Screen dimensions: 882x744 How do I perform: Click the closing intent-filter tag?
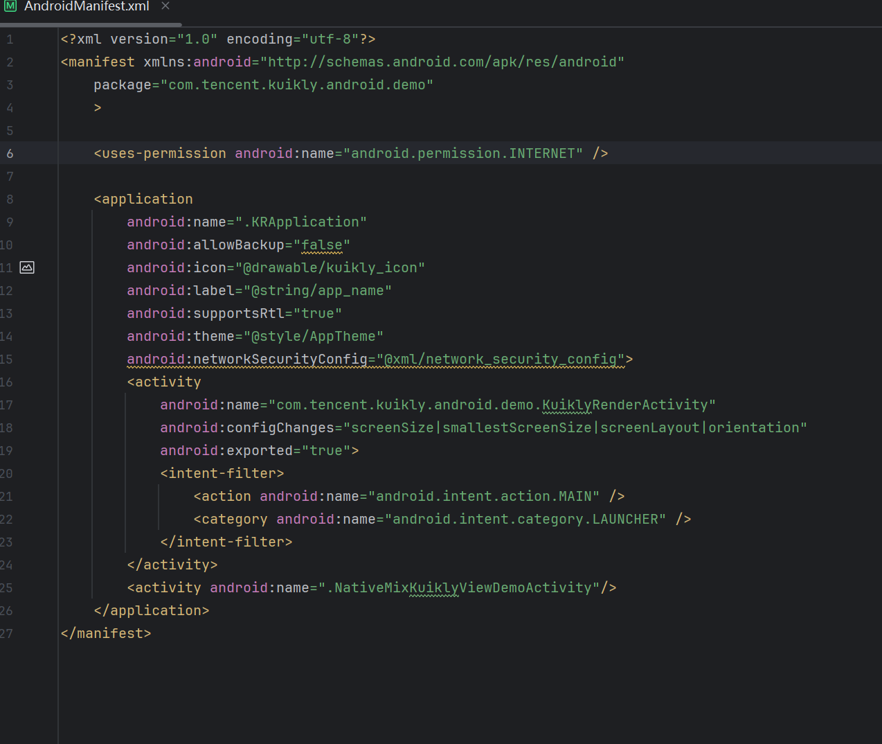[x=226, y=542]
